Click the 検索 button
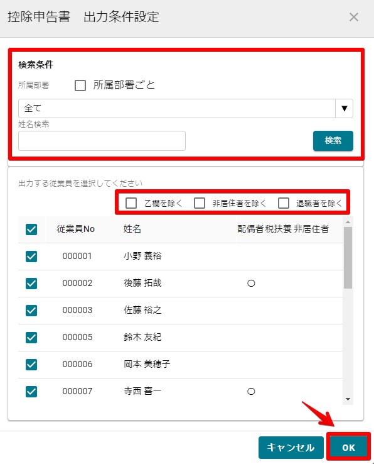Viewport: 374px width, 464px height. pos(333,141)
